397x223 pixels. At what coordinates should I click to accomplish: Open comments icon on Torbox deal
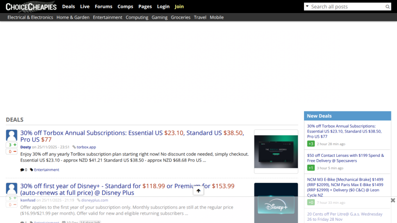[x=22, y=170]
